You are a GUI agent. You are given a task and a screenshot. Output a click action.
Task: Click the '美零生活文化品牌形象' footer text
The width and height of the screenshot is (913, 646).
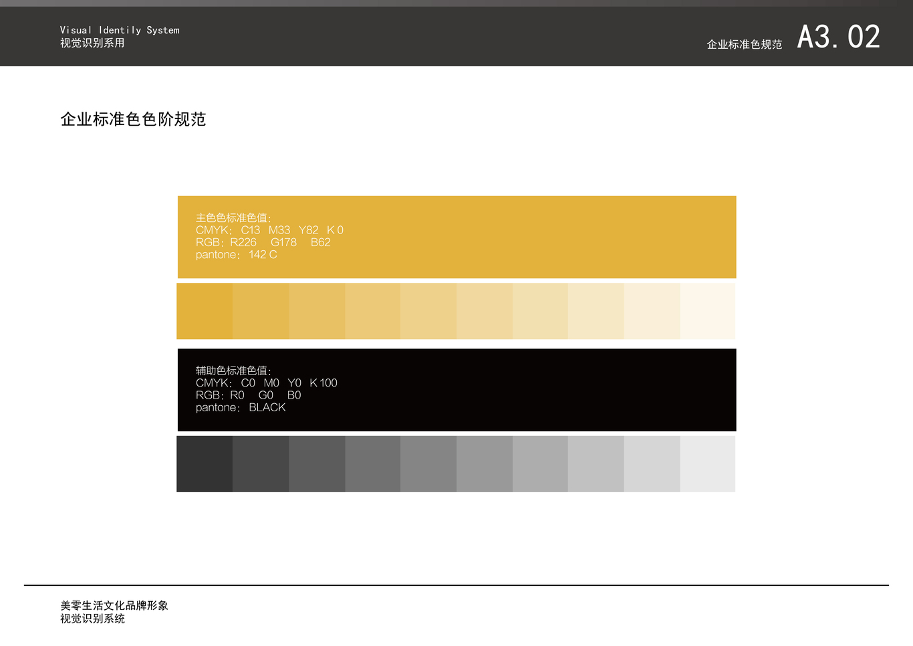click(114, 605)
